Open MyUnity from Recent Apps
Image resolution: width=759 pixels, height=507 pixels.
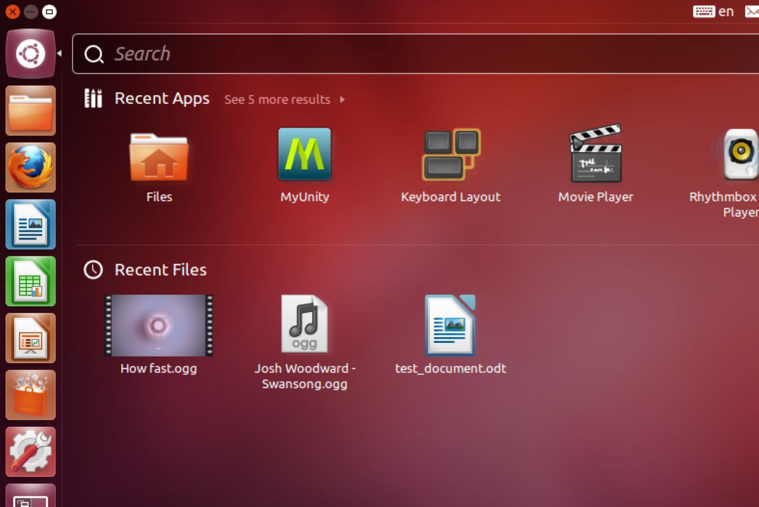click(x=305, y=153)
